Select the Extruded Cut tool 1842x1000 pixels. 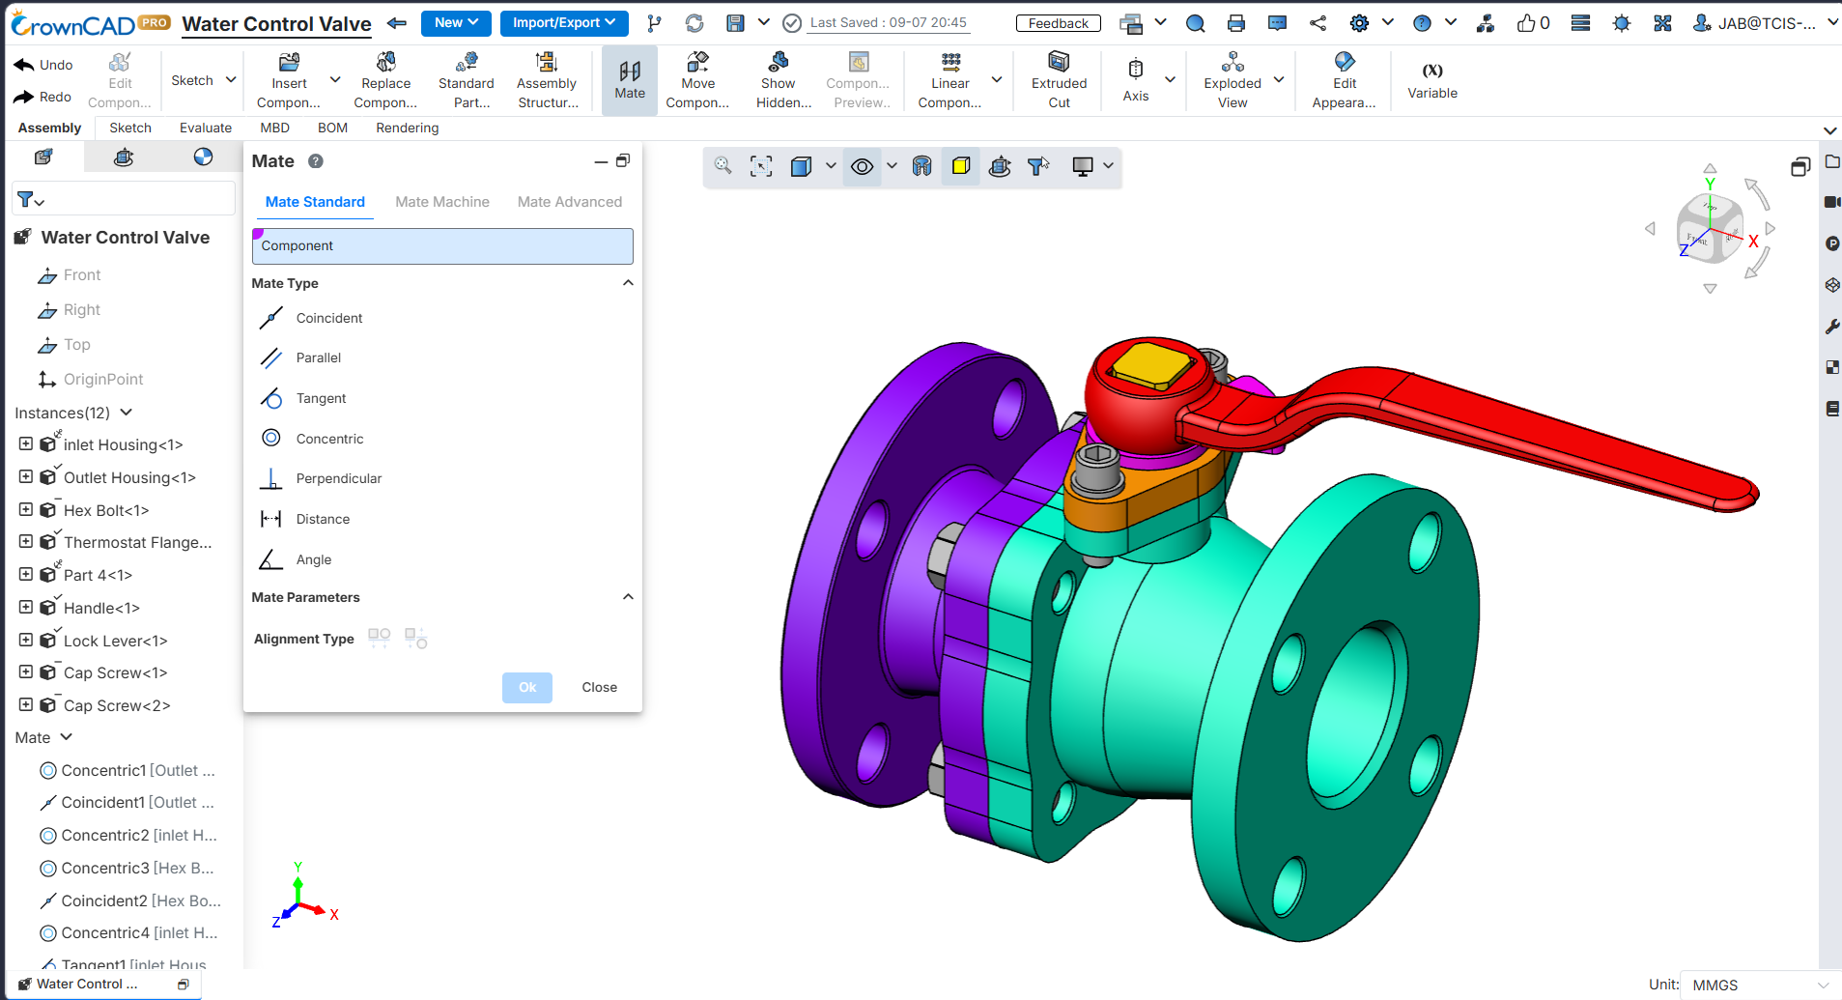(x=1059, y=81)
